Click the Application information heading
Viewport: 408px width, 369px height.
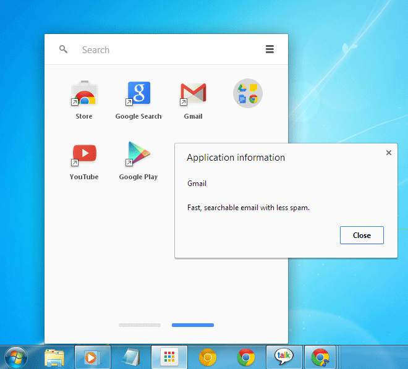236,158
